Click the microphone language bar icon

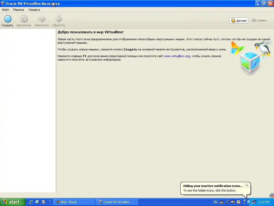tap(227, 202)
